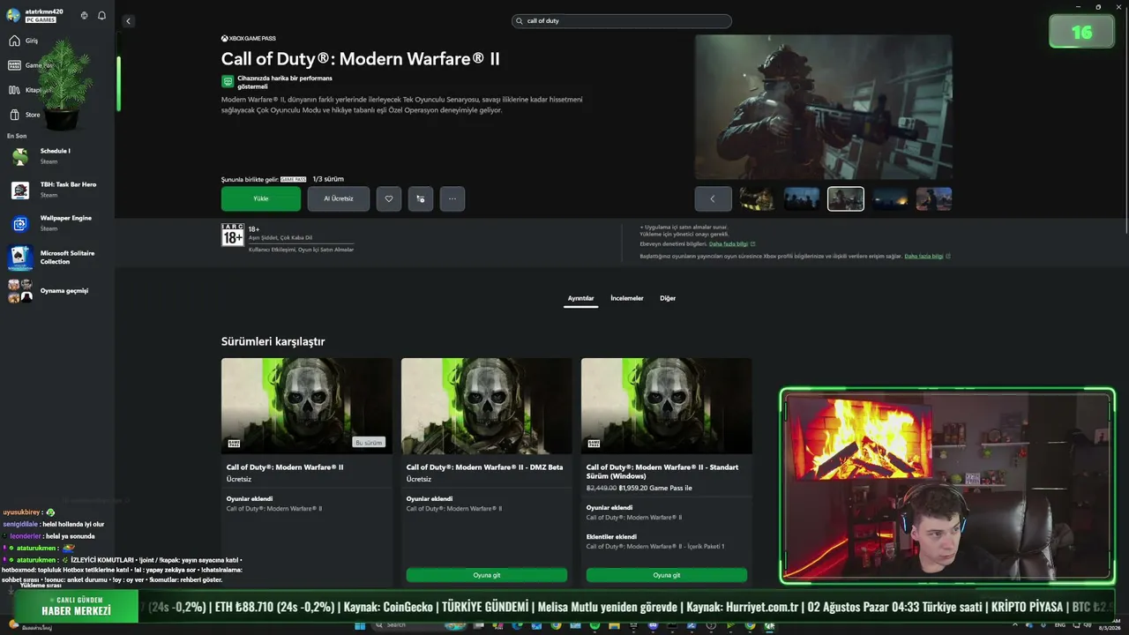The height and width of the screenshot is (635, 1129).
Task: Click the performance check icon under the title
Action: tap(228, 82)
